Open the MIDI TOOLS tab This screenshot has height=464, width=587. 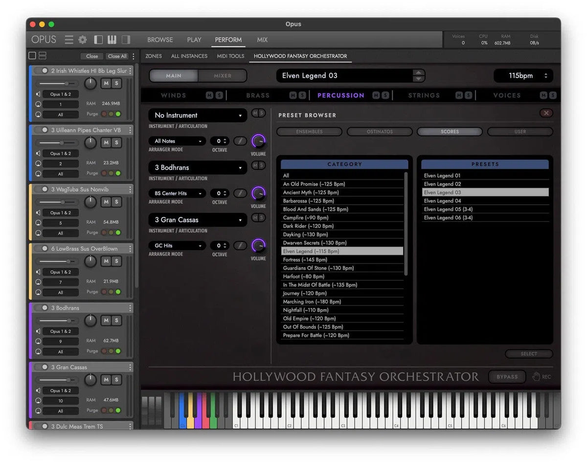(x=230, y=56)
